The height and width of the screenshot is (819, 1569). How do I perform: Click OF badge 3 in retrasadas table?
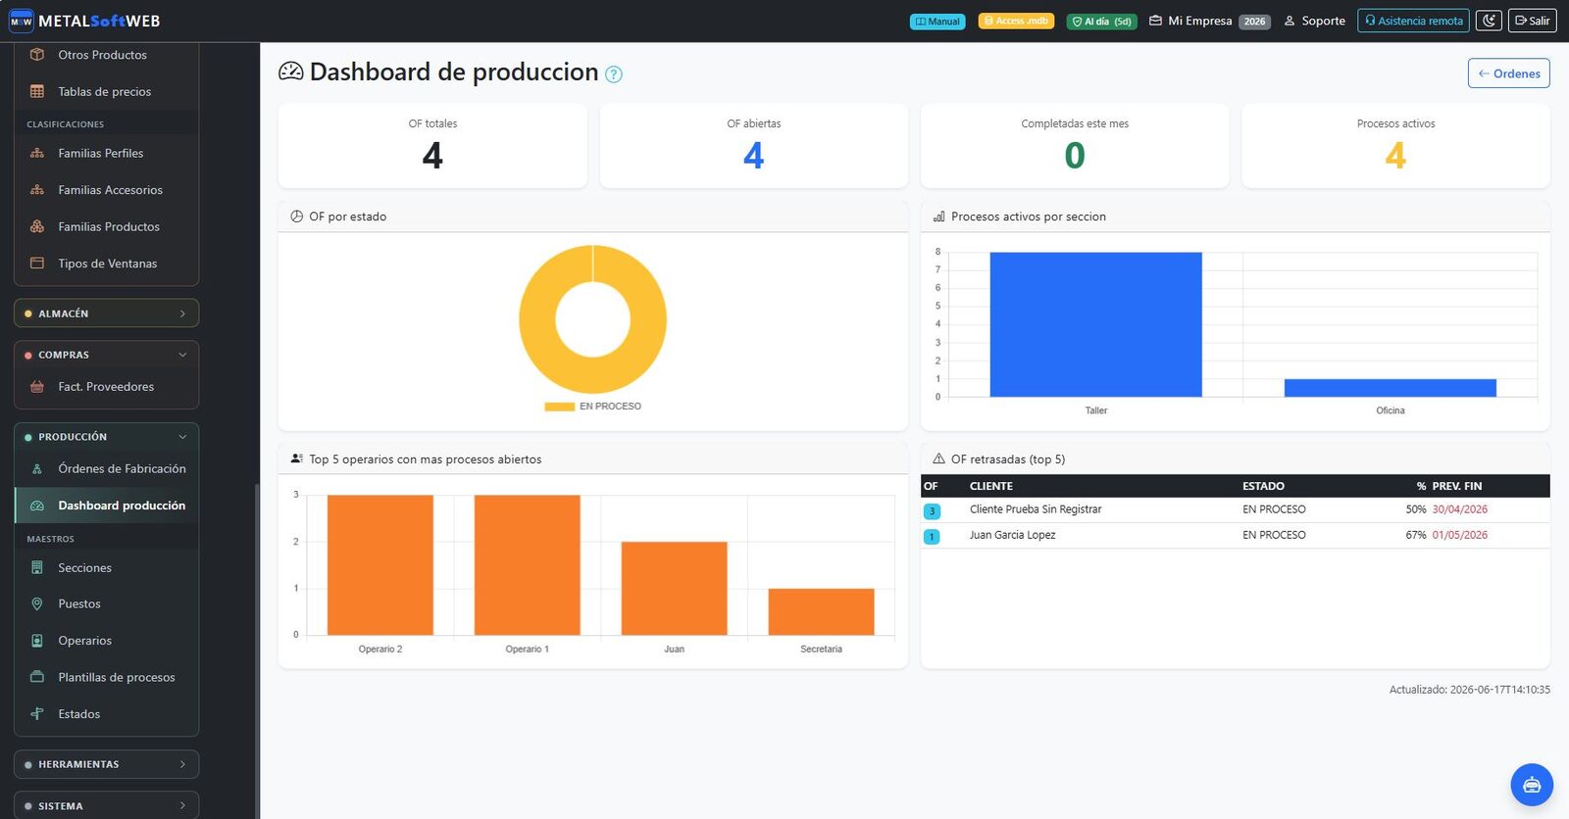point(932,511)
